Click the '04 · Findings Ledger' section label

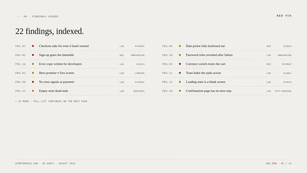(x=41, y=17)
